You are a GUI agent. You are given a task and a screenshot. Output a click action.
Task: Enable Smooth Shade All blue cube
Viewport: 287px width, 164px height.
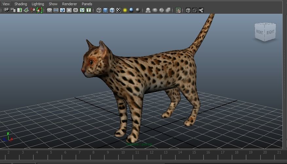(x=105, y=10)
